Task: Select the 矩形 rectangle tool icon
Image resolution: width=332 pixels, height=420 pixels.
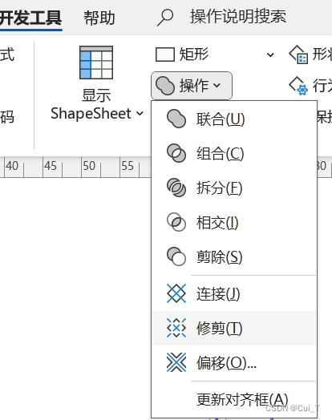Action: (x=164, y=55)
